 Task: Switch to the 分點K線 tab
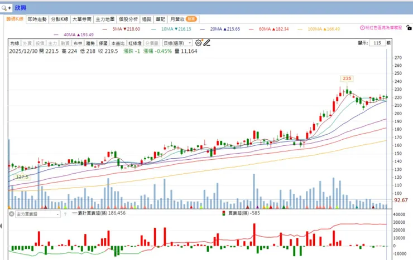(60, 19)
